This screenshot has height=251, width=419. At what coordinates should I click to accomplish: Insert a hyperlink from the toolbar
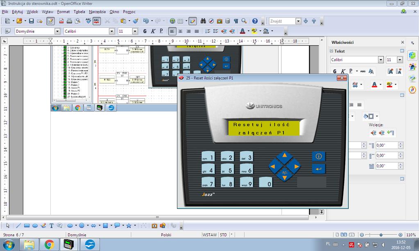(x=172, y=21)
